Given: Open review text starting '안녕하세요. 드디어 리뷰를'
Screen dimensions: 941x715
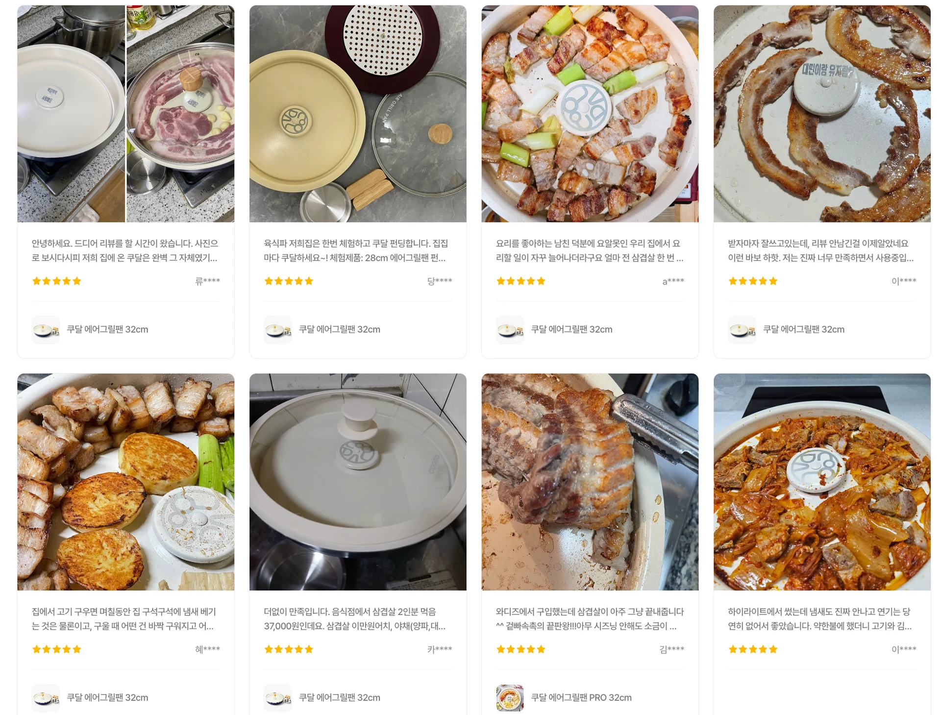Looking at the screenshot, I should (x=125, y=250).
